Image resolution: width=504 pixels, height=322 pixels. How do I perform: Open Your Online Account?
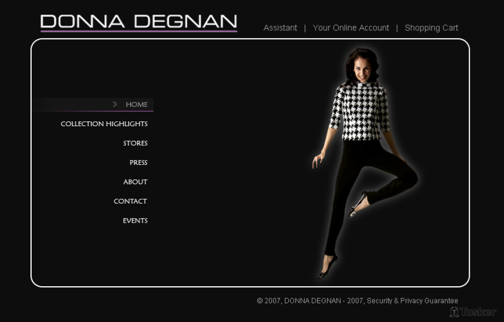(x=351, y=28)
